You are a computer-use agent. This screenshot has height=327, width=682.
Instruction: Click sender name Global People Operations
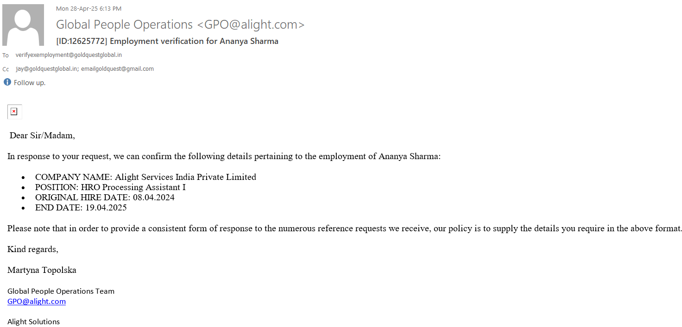pyautogui.click(x=124, y=25)
